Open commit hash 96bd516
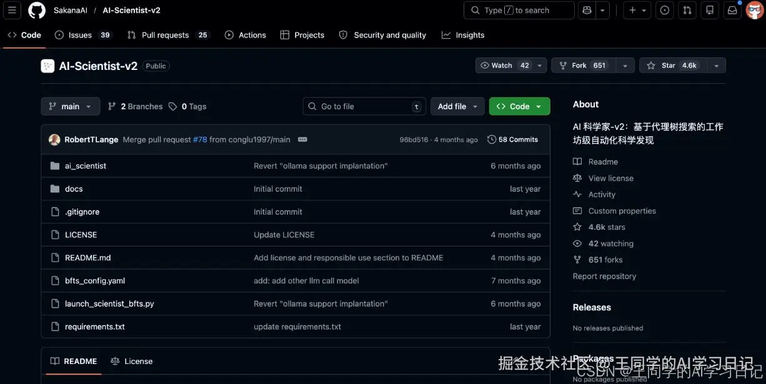This screenshot has width=766, height=384. [x=414, y=140]
